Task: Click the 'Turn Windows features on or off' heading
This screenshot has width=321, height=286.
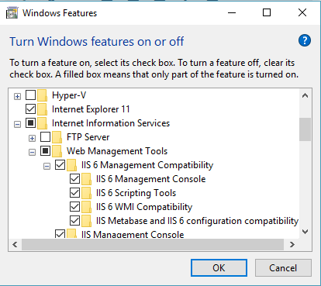Action: point(97,42)
